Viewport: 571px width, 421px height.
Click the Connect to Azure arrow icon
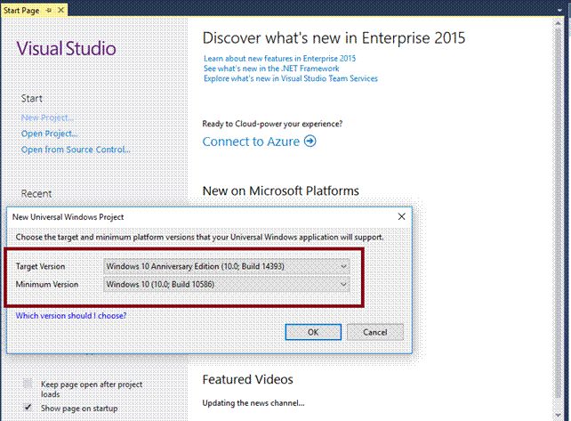[310, 142]
